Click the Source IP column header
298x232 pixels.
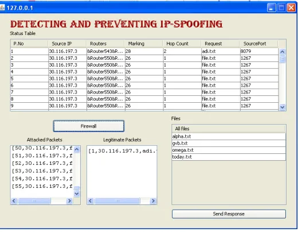pos(67,44)
